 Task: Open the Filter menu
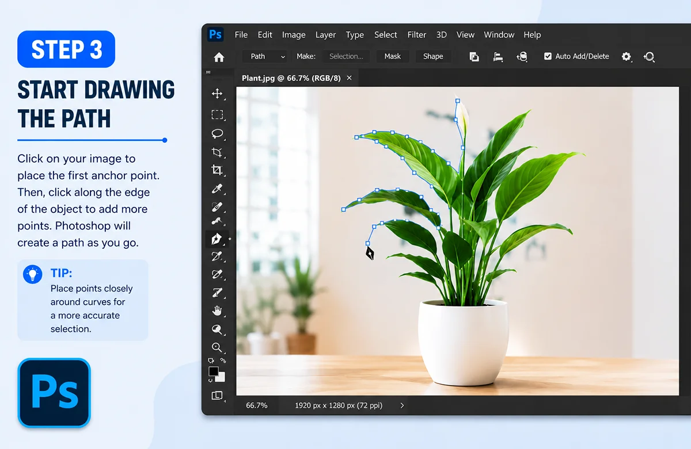coord(417,34)
